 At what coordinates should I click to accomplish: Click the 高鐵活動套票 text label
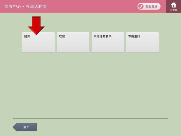click(x=103, y=36)
